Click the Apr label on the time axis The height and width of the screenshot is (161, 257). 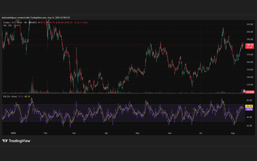tap(106, 133)
